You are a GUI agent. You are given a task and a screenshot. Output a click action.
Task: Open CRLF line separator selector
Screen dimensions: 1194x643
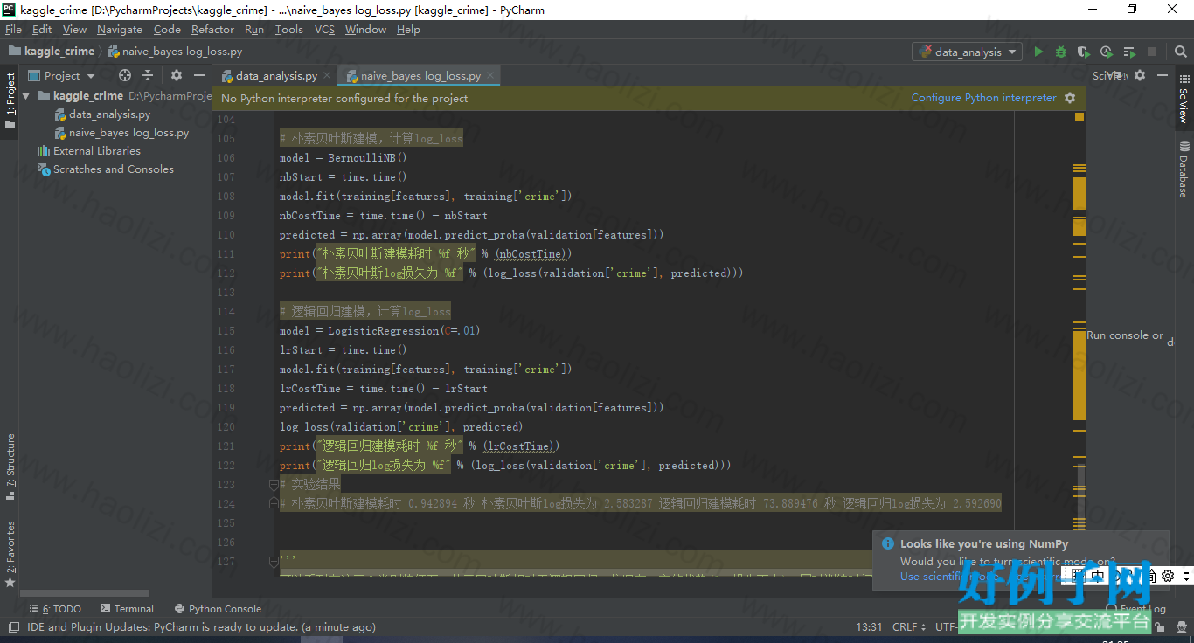click(909, 626)
